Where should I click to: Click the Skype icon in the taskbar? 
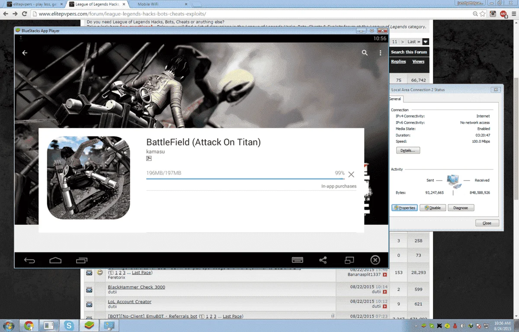69,326
